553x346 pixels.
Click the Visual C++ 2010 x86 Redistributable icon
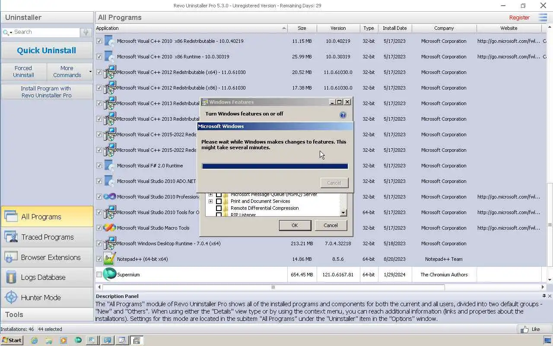click(x=110, y=41)
